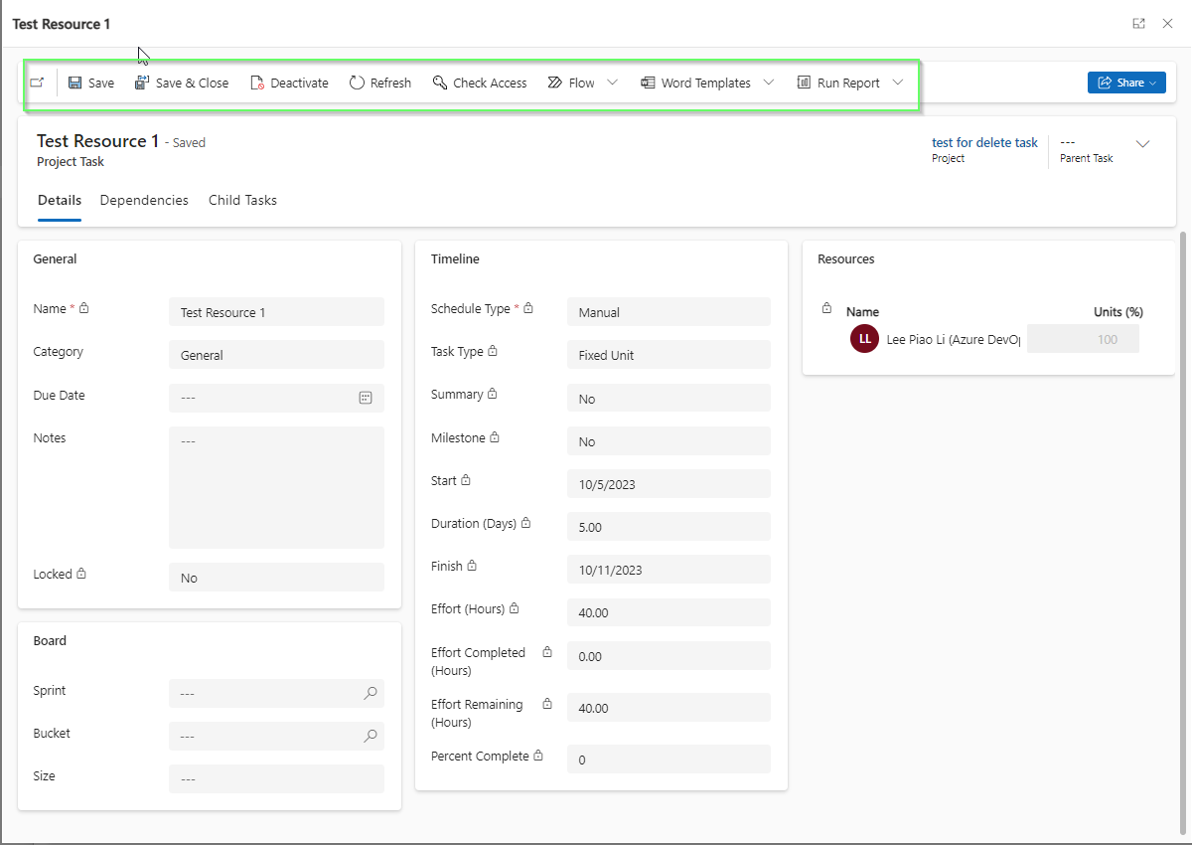Viewport: 1192px width, 845px height.
Task: Click the Effort Remaining (Hours) field
Action: pos(669,708)
